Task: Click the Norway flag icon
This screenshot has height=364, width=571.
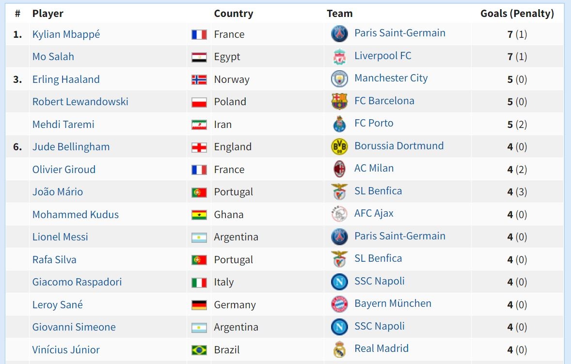Action: pyautogui.click(x=199, y=80)
